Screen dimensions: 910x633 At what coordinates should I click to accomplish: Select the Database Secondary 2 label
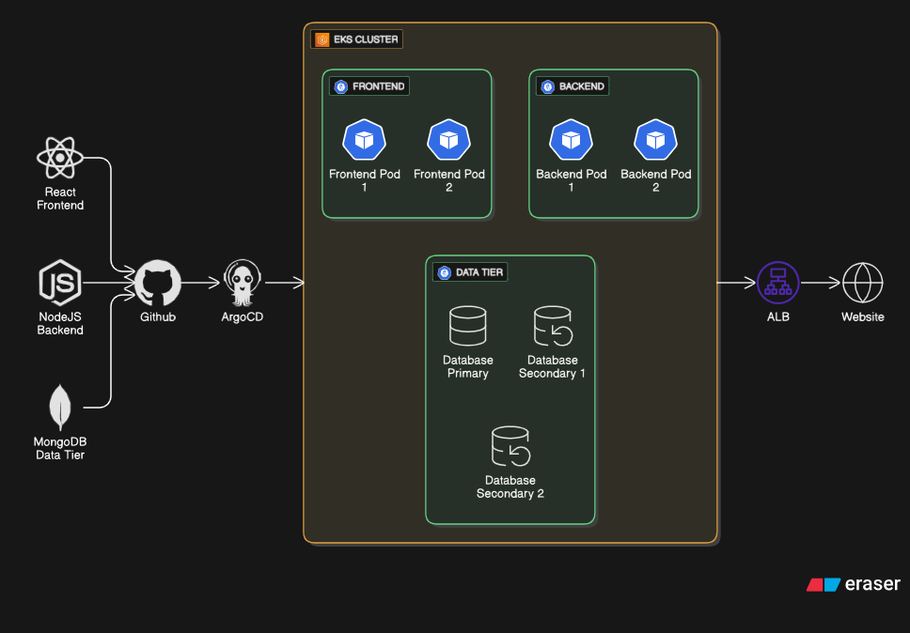(x=510, y=486)
